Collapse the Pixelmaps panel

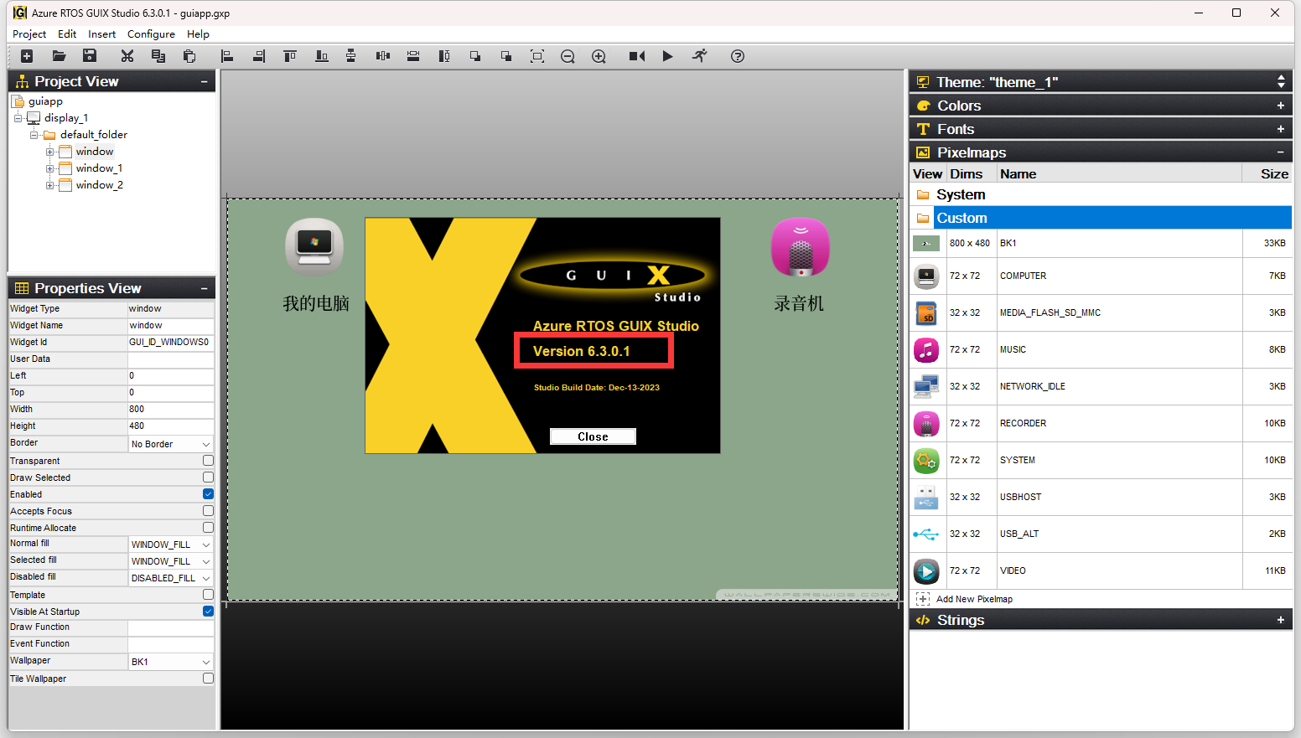click(x=1280, y=152)
